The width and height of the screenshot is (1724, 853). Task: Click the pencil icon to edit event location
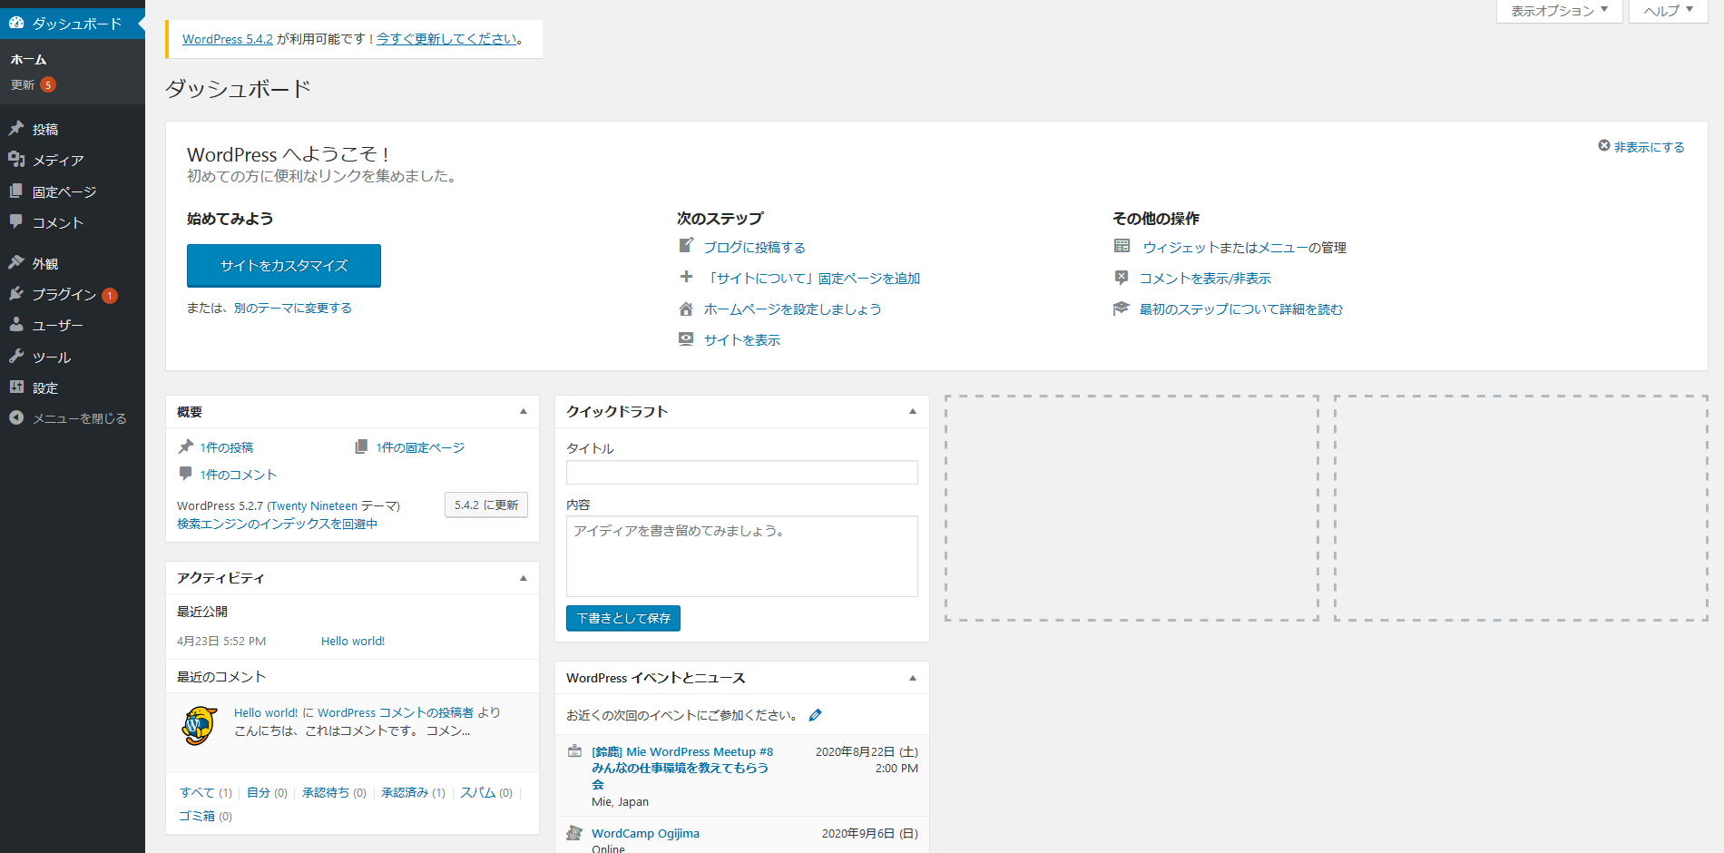coord(815,715)
